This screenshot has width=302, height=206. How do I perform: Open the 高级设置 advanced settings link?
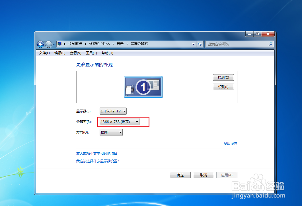coord(230,143)
